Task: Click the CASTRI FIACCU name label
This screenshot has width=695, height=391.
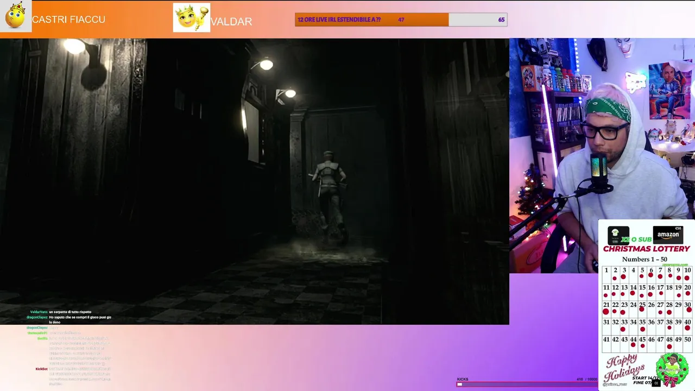Action: pos(68,20)
